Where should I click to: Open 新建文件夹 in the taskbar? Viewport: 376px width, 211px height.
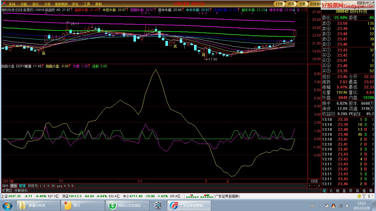(38, 205)
